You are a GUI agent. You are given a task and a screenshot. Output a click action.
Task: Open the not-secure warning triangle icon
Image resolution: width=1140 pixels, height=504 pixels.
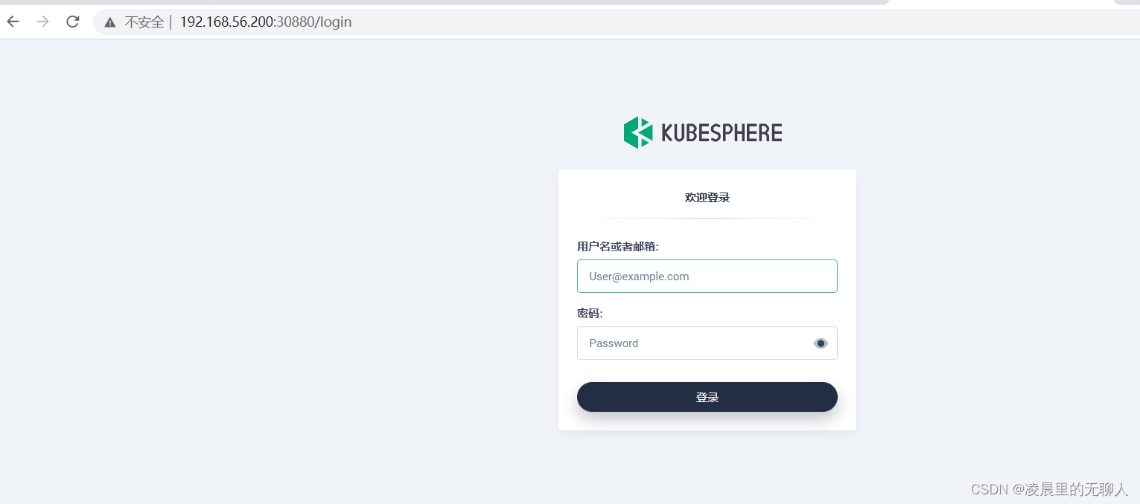tap(110, 22)
